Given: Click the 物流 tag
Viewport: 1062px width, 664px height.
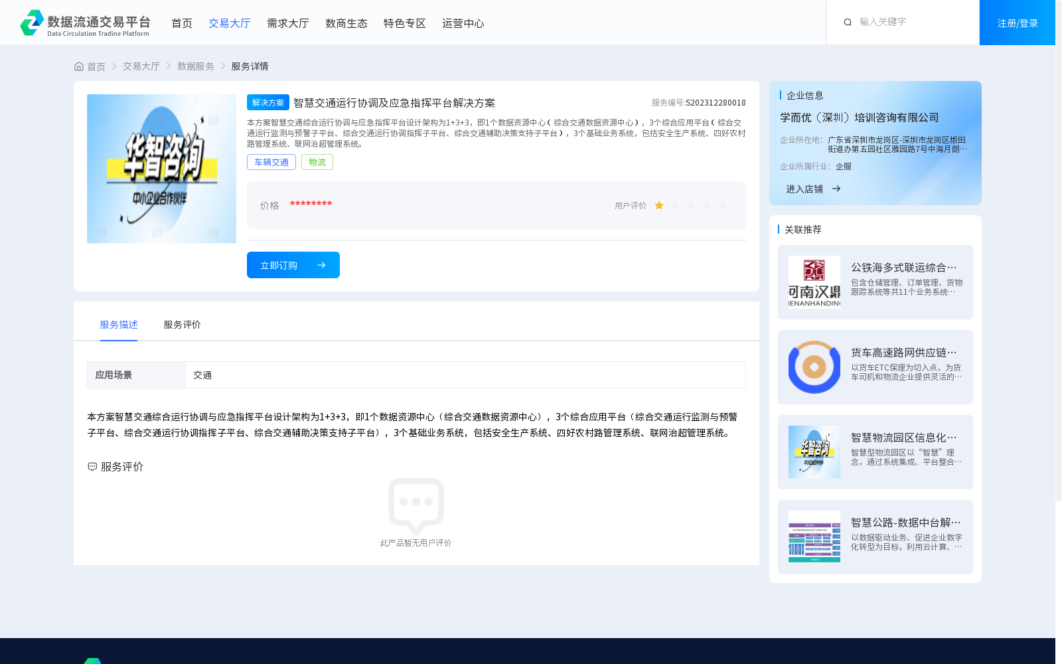Looking at the screenshot, I should [317, 162].
